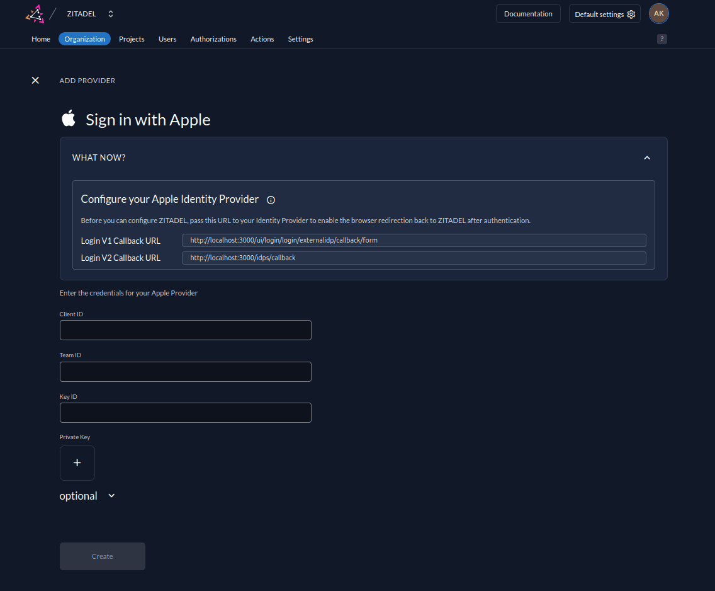The width and height of the screenshot is (715, 591).
Task: Open the Documentation link
Action: point(527,14)
